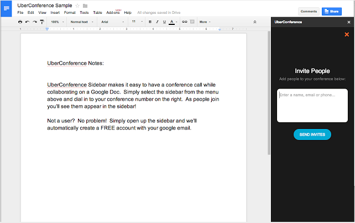Click the vertical document scrollbar
The image size is (355, 223).
click(x=269, y=93)
